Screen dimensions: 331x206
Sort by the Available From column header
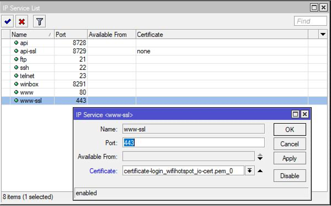tap(111, 35)
